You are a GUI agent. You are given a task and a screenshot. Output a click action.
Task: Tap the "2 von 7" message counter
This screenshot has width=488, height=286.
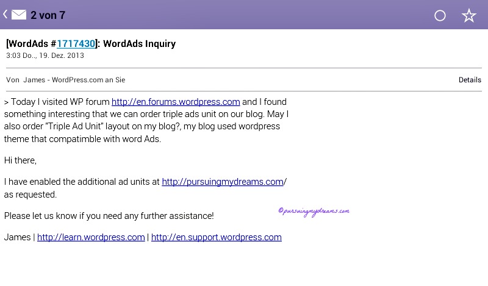(x=48, y=15)
